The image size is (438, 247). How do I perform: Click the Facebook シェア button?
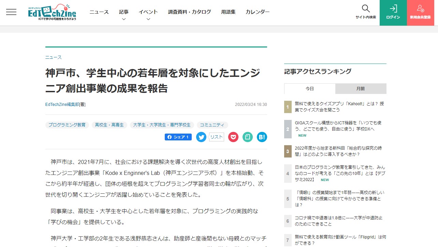[x=178, y=137]
